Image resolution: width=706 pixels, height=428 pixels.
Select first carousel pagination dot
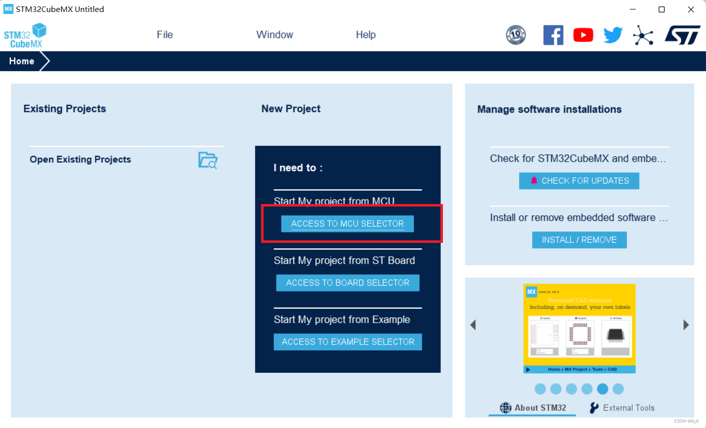pyautogui.click(x=540, y=389)
